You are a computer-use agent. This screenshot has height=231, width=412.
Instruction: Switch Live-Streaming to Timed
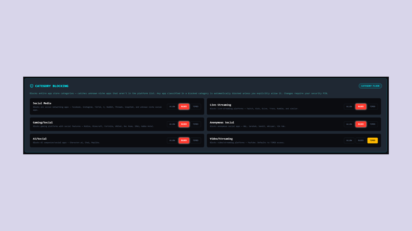(372, 107)
